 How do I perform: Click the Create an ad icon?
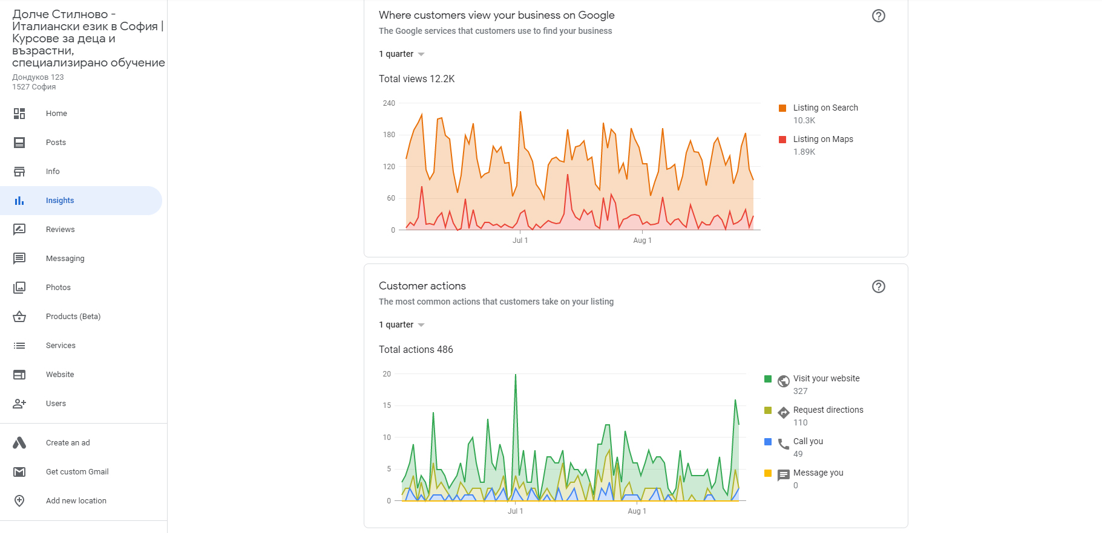point(19,443)
